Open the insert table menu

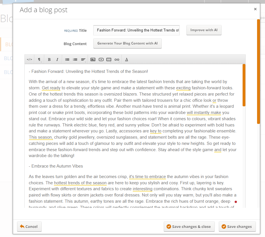pos(109,60)
